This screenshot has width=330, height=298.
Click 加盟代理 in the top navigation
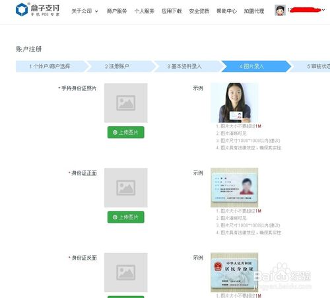254,11
